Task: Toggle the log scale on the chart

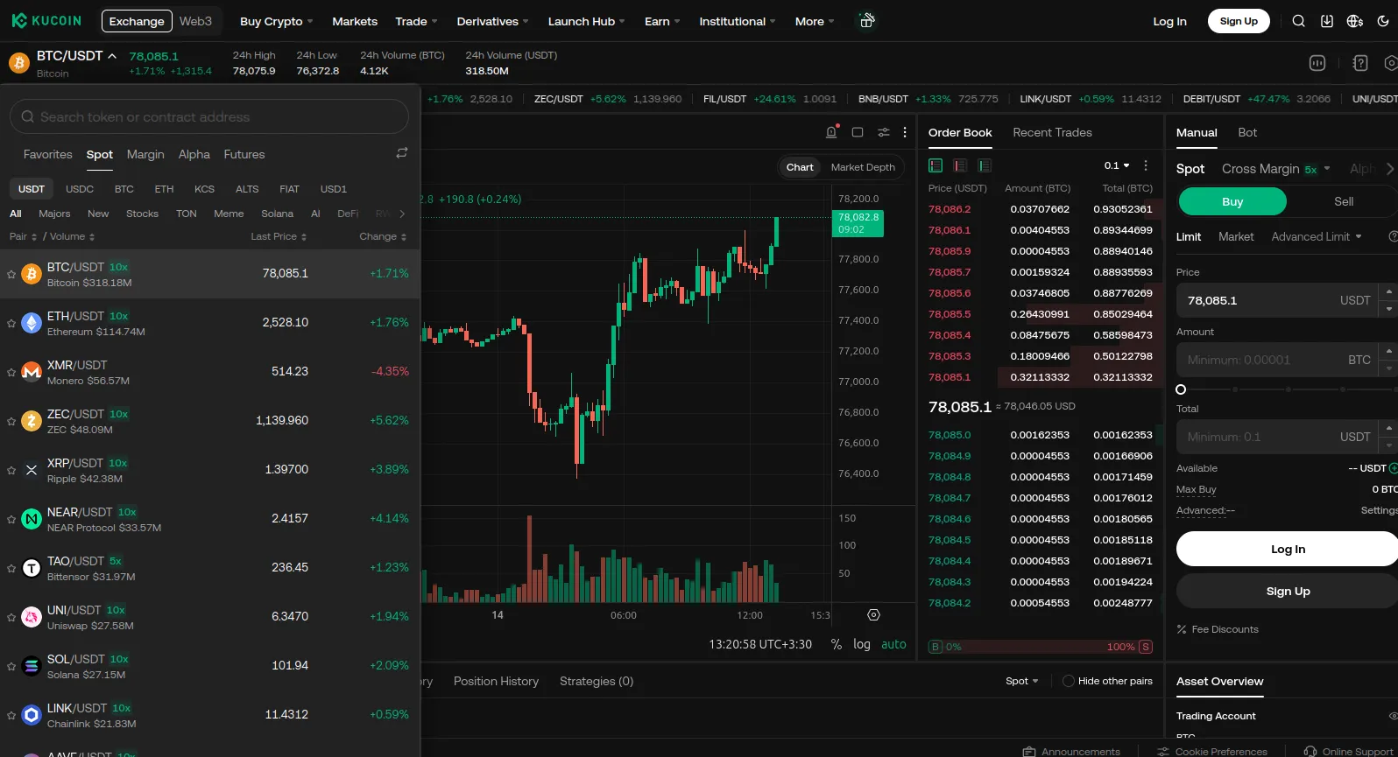Action: (x=862, y=644)
